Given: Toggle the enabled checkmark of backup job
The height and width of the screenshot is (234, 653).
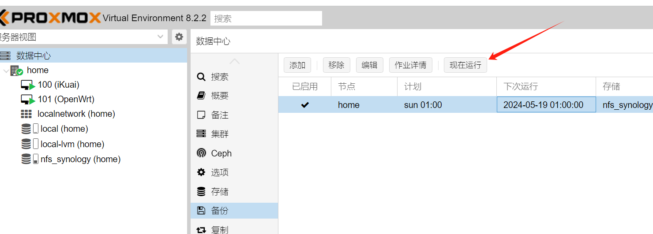Looking at the screenshot, I should click(305, 105).
